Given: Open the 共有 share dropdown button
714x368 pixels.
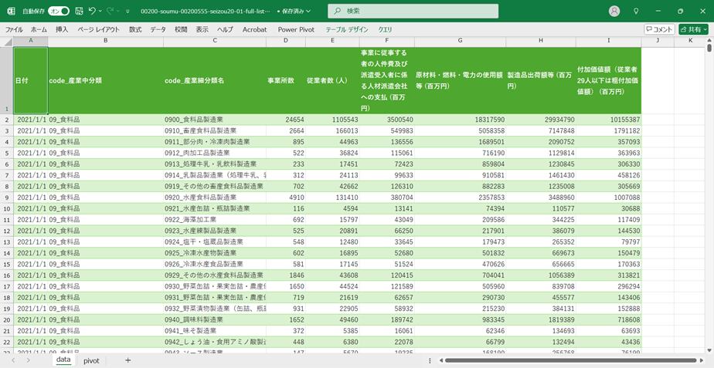Looking at the screenshot, I should coord(694,29).
